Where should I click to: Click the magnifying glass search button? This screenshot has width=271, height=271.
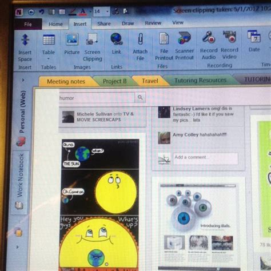click(140, 98)
